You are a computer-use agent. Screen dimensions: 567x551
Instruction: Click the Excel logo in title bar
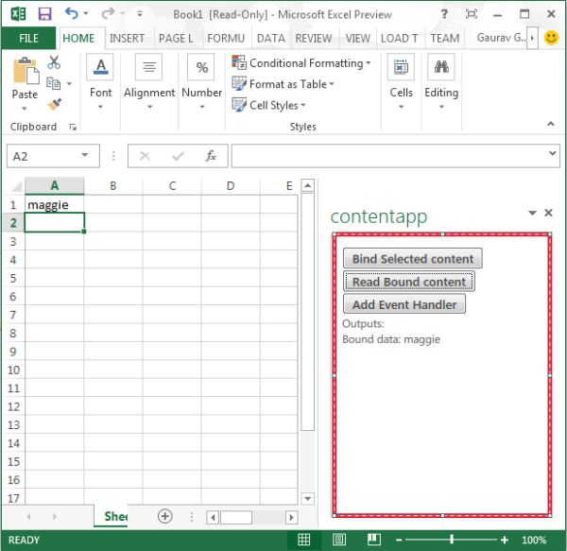pyautogui.click(x=18, y=14)
